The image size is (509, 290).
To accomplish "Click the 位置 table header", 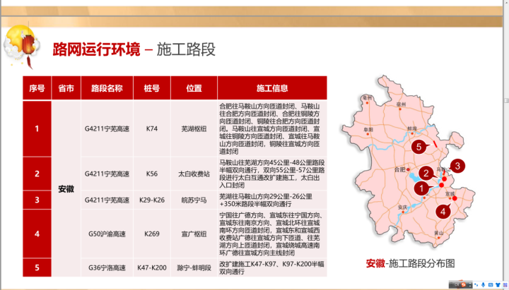I will [x=194, y=88].
